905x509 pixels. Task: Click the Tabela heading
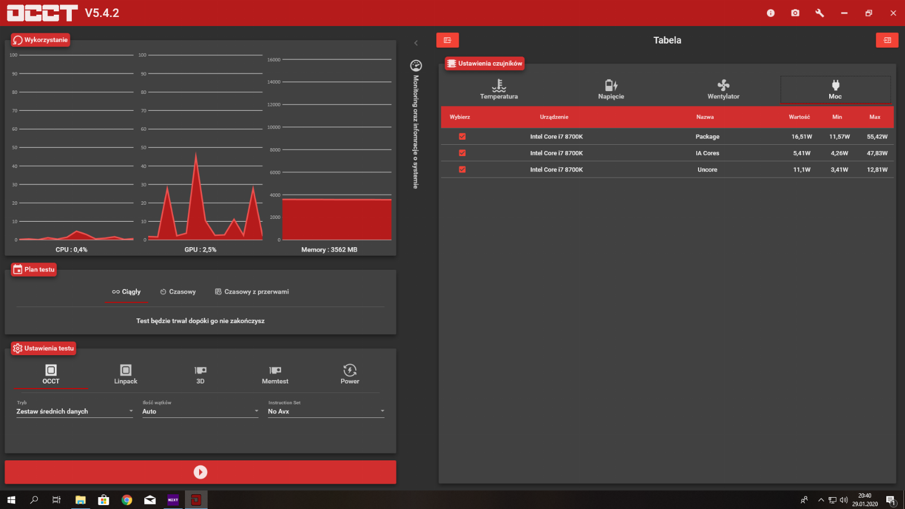click(x=667, y=40)
